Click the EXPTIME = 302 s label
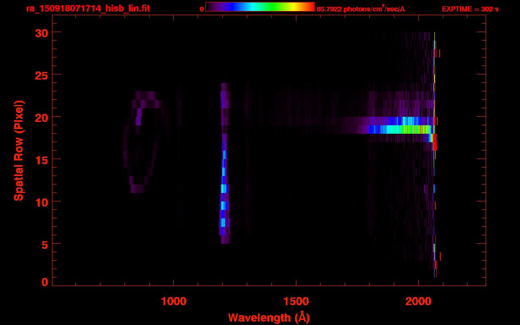This screenshot has height=325, width=520. pos(470,9)
